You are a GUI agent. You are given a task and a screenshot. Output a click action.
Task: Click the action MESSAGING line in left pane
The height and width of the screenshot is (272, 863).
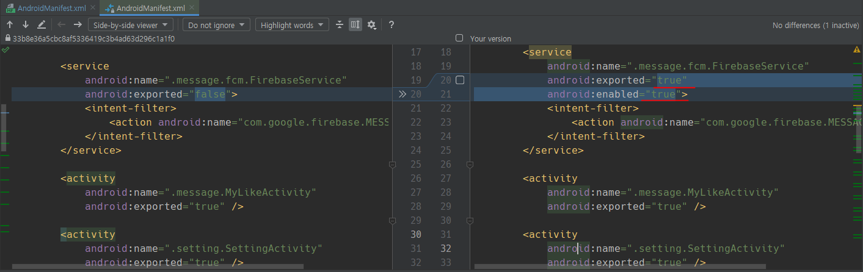(249, 122)
